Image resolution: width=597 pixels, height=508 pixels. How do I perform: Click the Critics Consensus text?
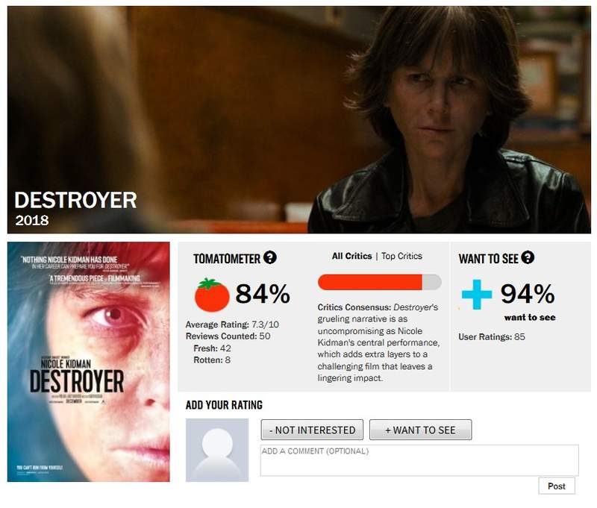click(378, 342)
